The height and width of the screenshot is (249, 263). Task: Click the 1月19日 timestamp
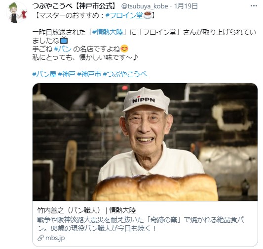(x=186, y=6)
